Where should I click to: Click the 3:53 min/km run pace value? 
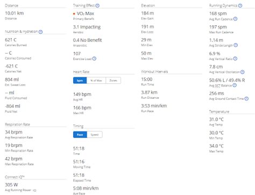[x=154, y=106]
